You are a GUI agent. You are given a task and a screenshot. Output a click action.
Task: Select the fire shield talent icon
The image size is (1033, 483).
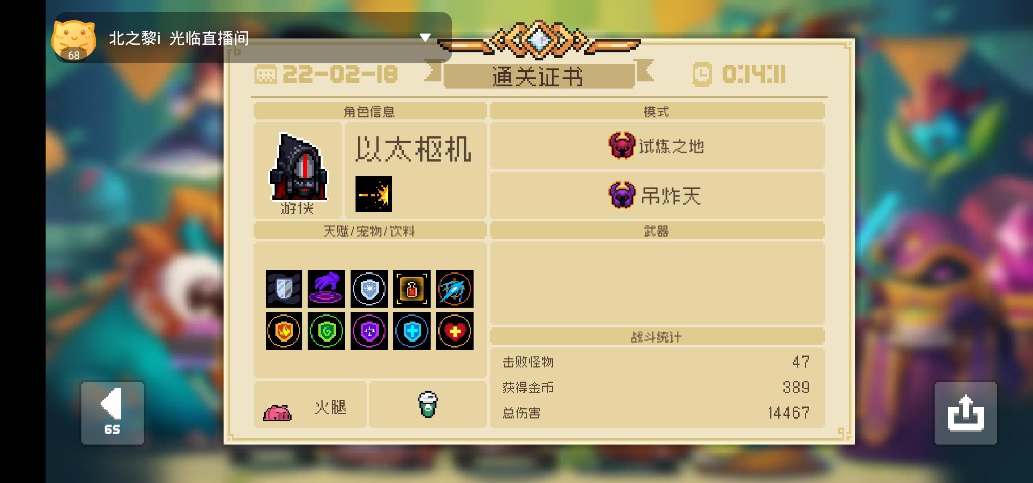[x=284, y=331]
